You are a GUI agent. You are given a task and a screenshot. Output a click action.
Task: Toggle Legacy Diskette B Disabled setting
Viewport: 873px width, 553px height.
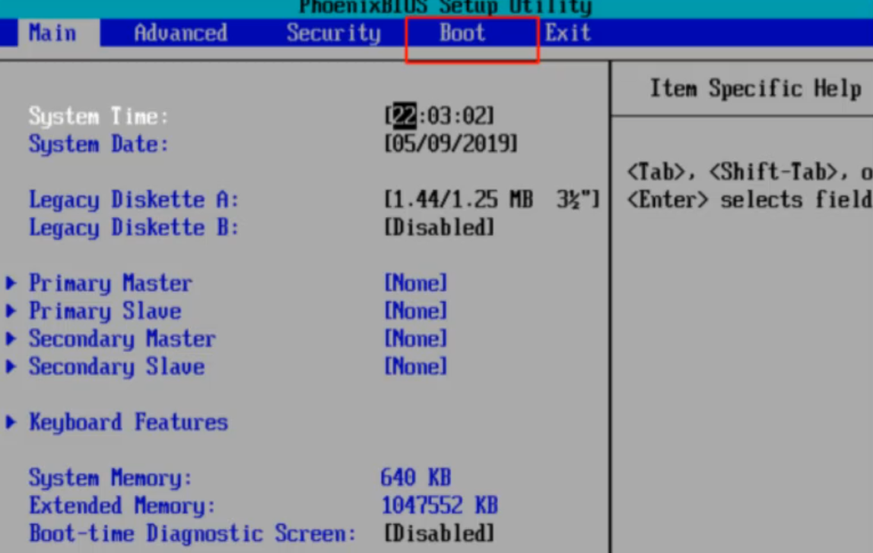(x=440, y=228)
